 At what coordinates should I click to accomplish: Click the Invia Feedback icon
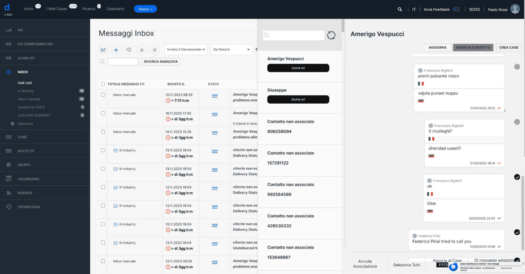[x=456, y=9]
